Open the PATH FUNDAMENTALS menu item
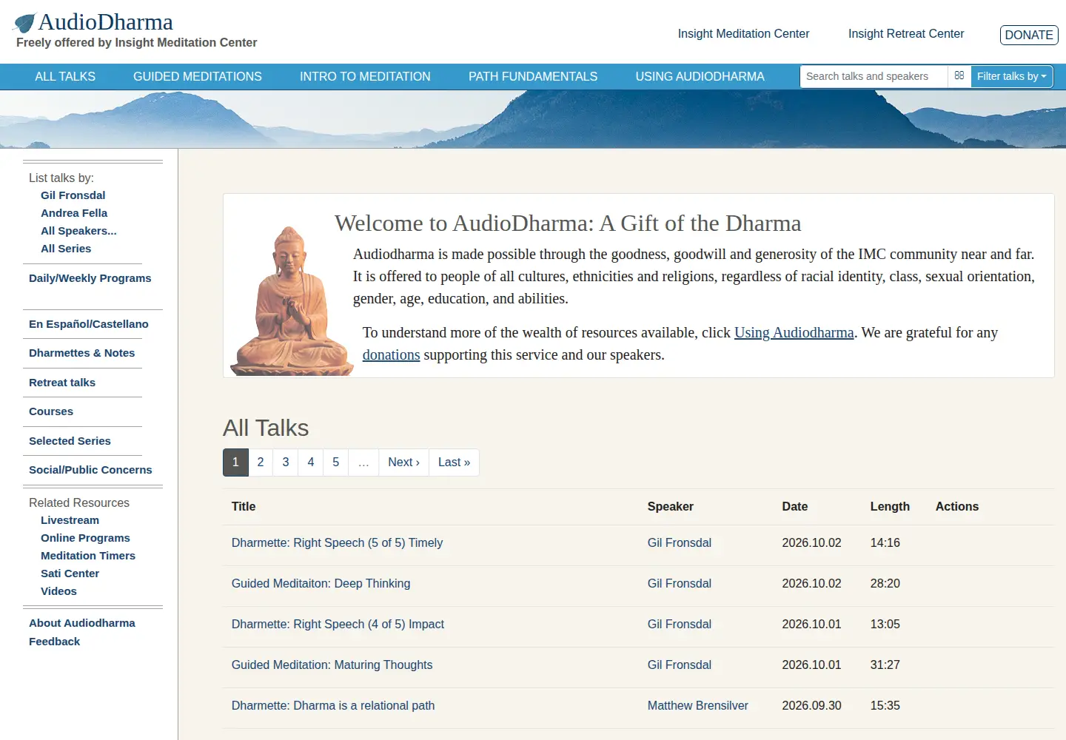This screenshot has width=1066, height=740. pyautogui.click(x=533, y=76)
